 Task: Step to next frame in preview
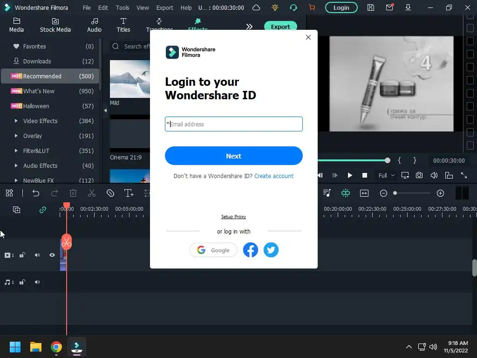tap(335, 175)
